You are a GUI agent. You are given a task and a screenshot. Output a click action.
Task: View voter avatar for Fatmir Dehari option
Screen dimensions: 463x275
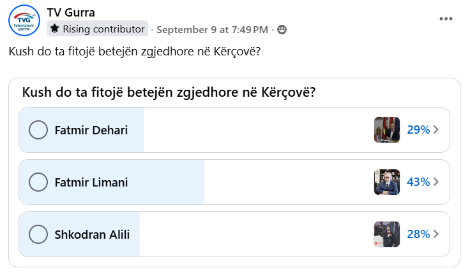[x=386, y=130]
